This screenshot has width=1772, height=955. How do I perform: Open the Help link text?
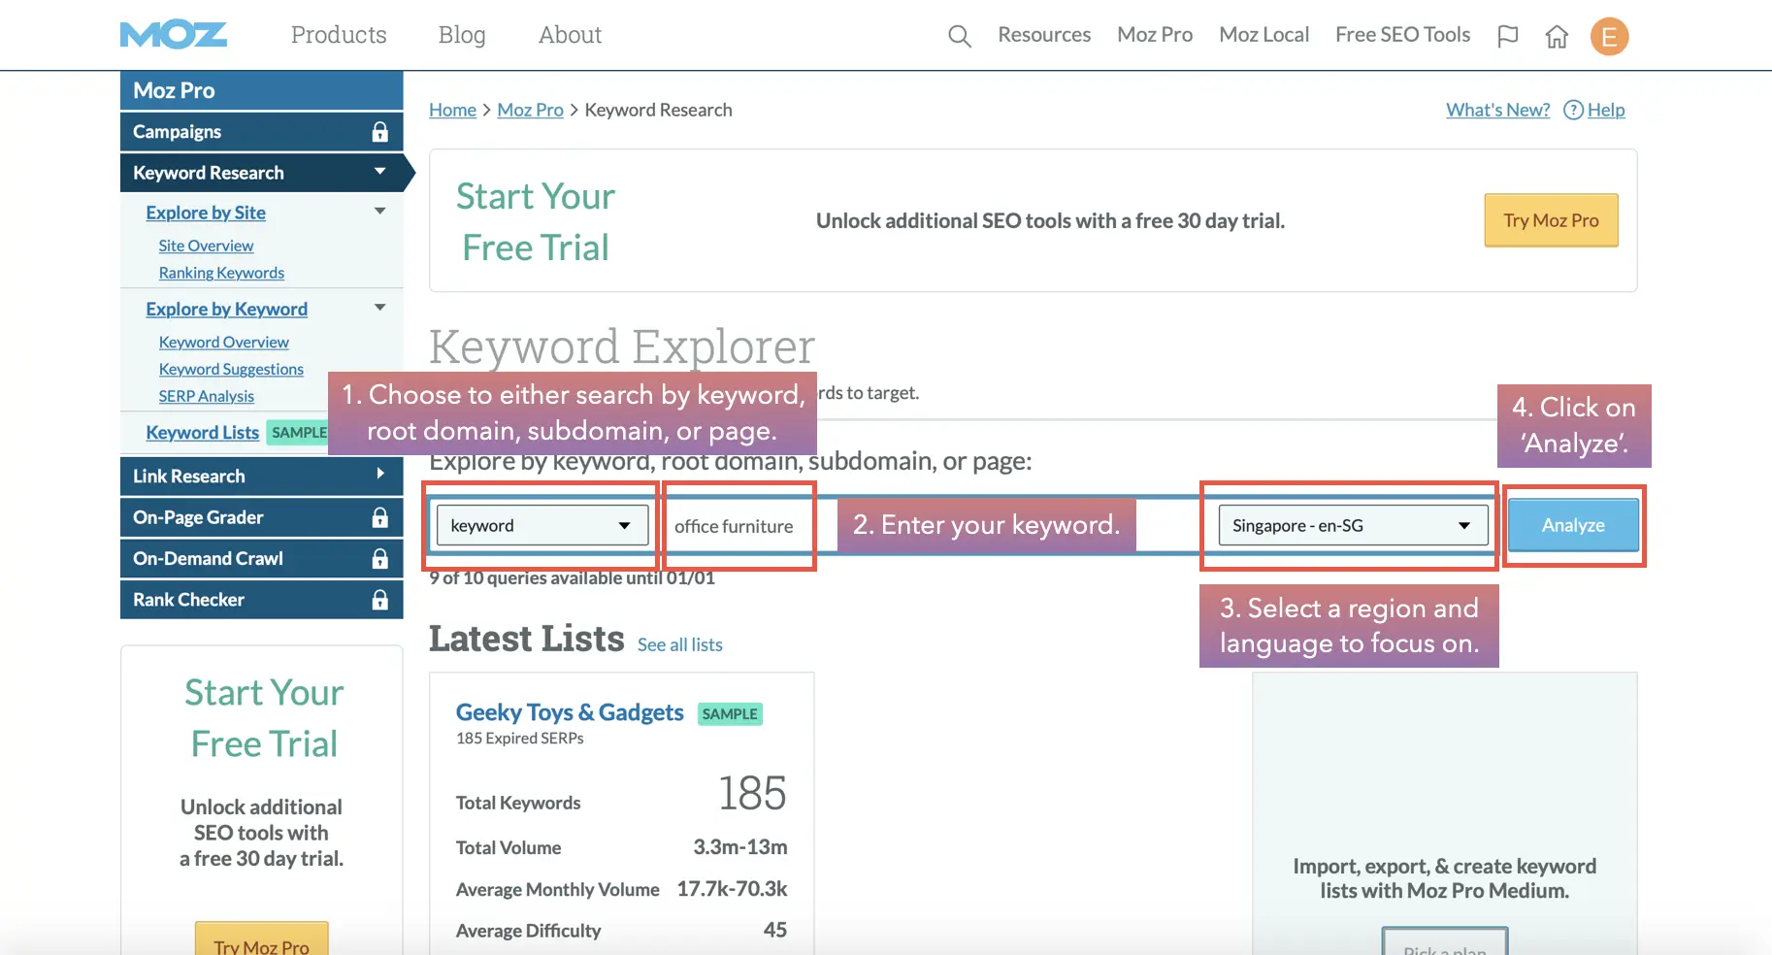(1606, 110)
